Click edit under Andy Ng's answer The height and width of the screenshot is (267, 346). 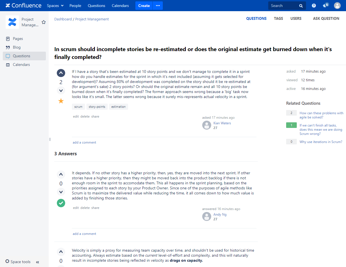(76, 208)
